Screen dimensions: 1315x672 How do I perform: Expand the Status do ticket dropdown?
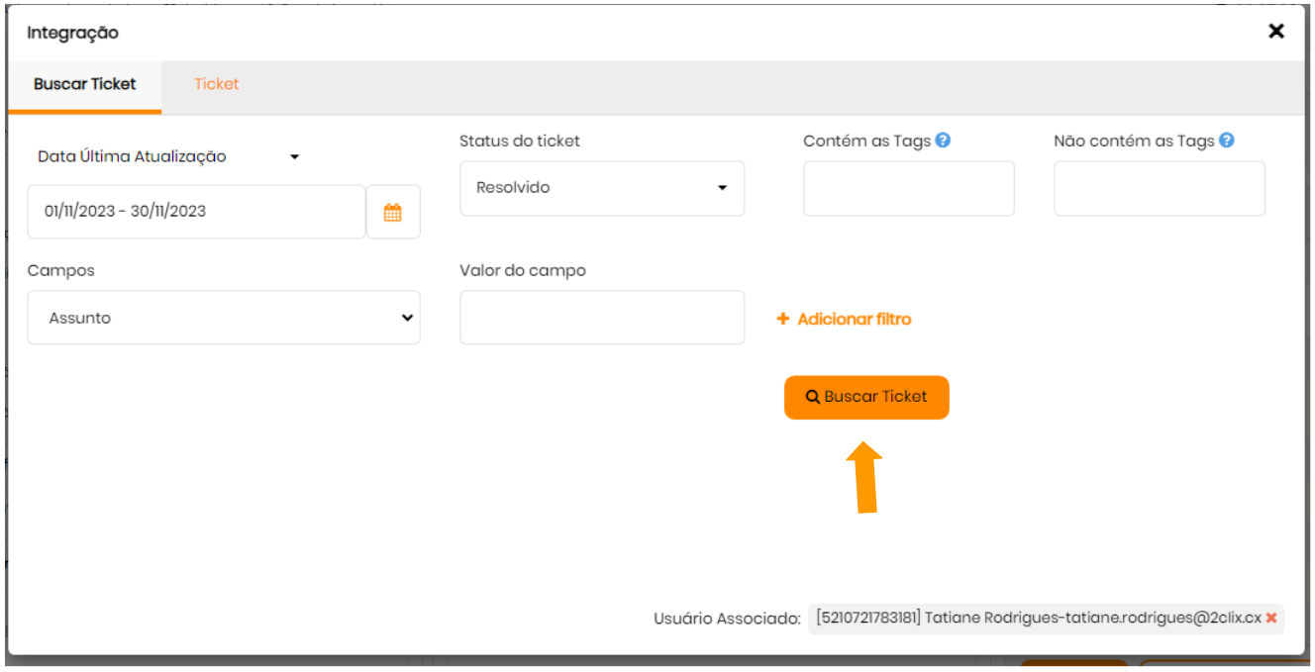click(601, 188)
